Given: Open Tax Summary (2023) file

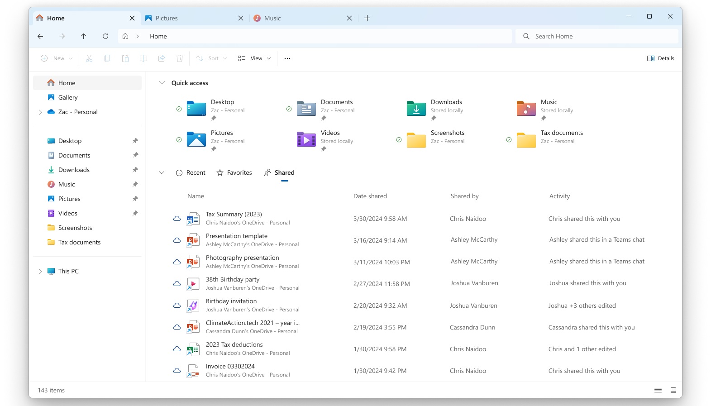Looking at the screenshot, I should tap(234, 215).
